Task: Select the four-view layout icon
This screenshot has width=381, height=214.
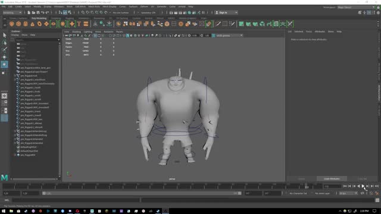Action: pos(4,103)
